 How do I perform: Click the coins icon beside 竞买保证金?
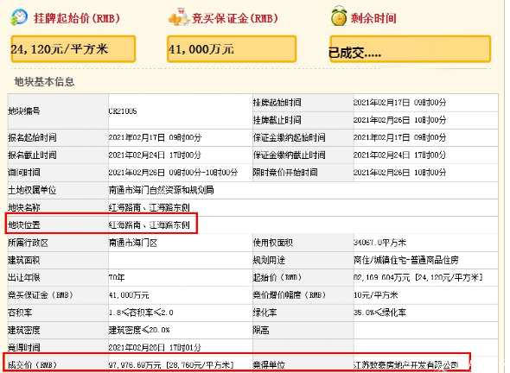coord(179,17)
